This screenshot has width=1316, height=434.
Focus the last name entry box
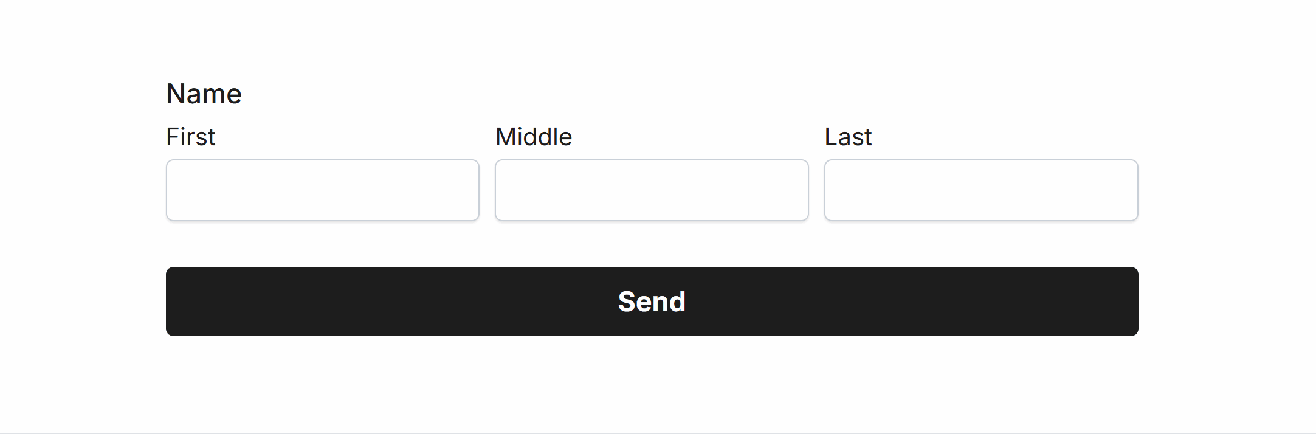point(981,190)
